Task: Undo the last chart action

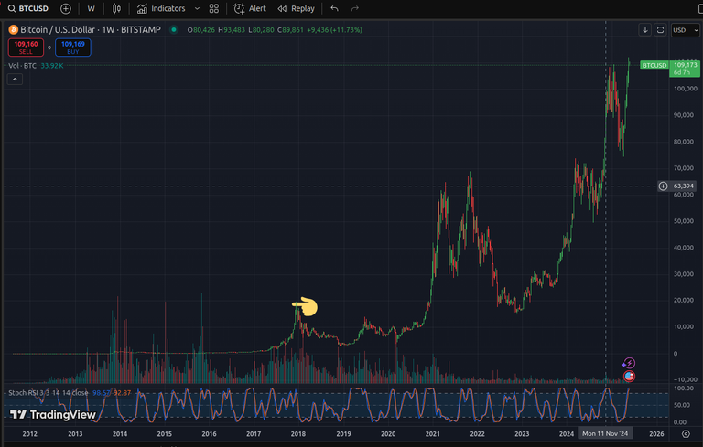Action: tap(334, 8)
